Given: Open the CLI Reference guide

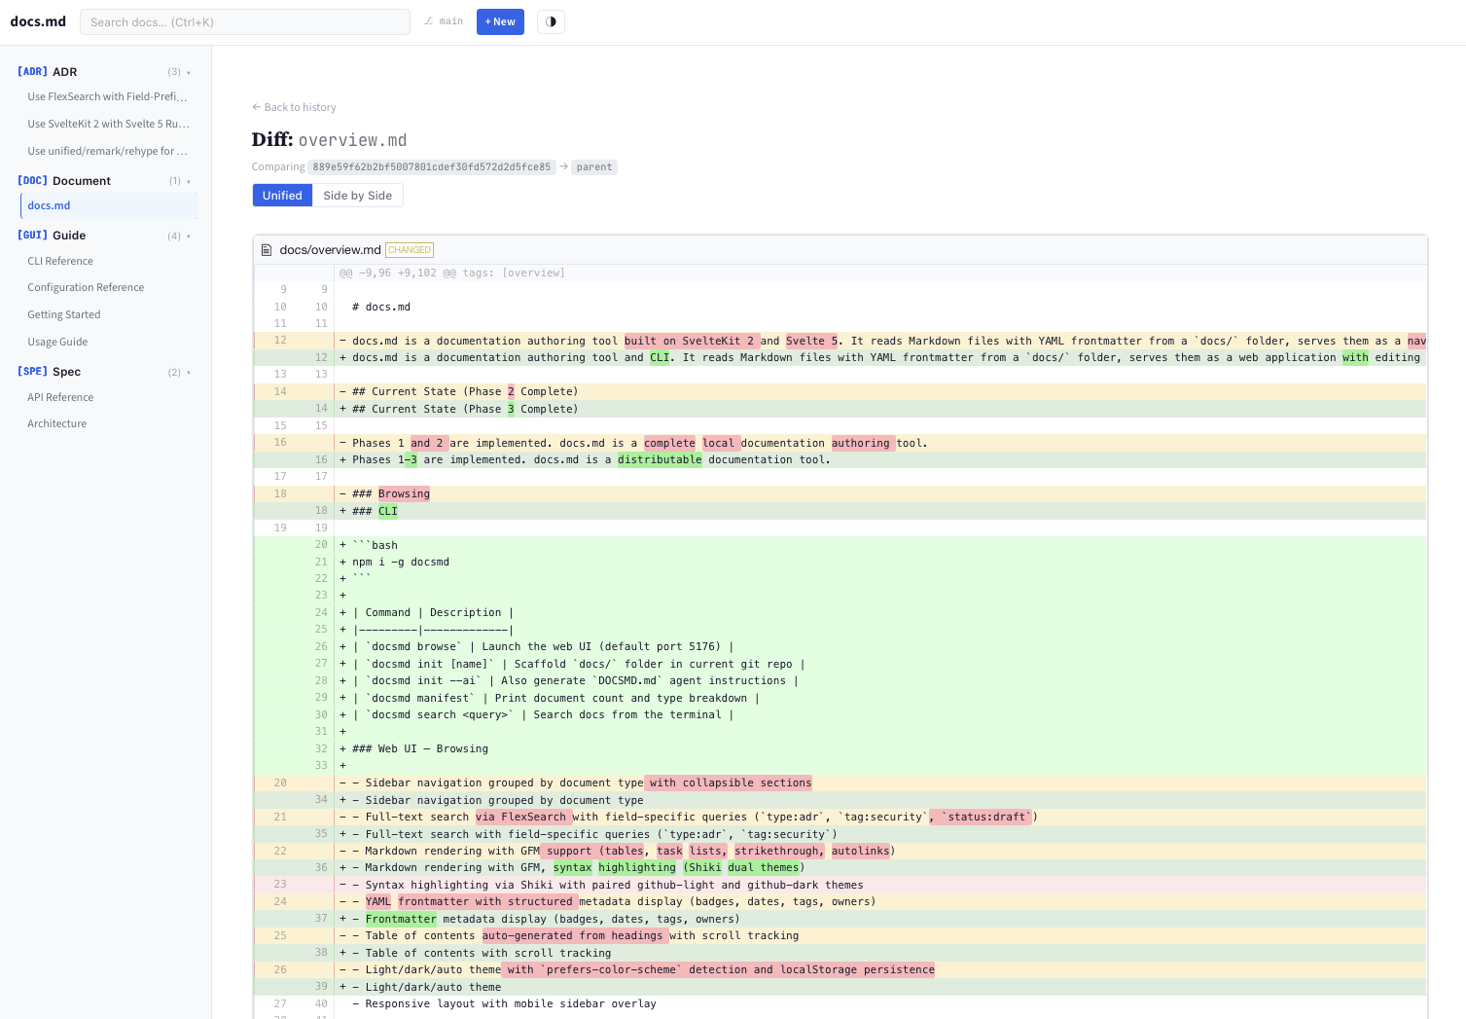Looking at the screenshot, I should pos(60,261).
